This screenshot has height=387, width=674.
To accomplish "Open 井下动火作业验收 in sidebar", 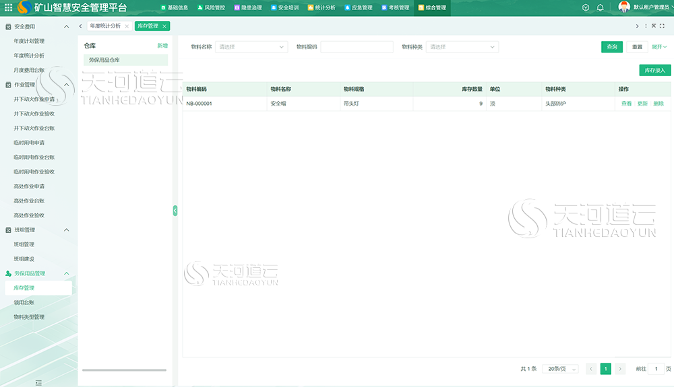I will pos(34,114).
